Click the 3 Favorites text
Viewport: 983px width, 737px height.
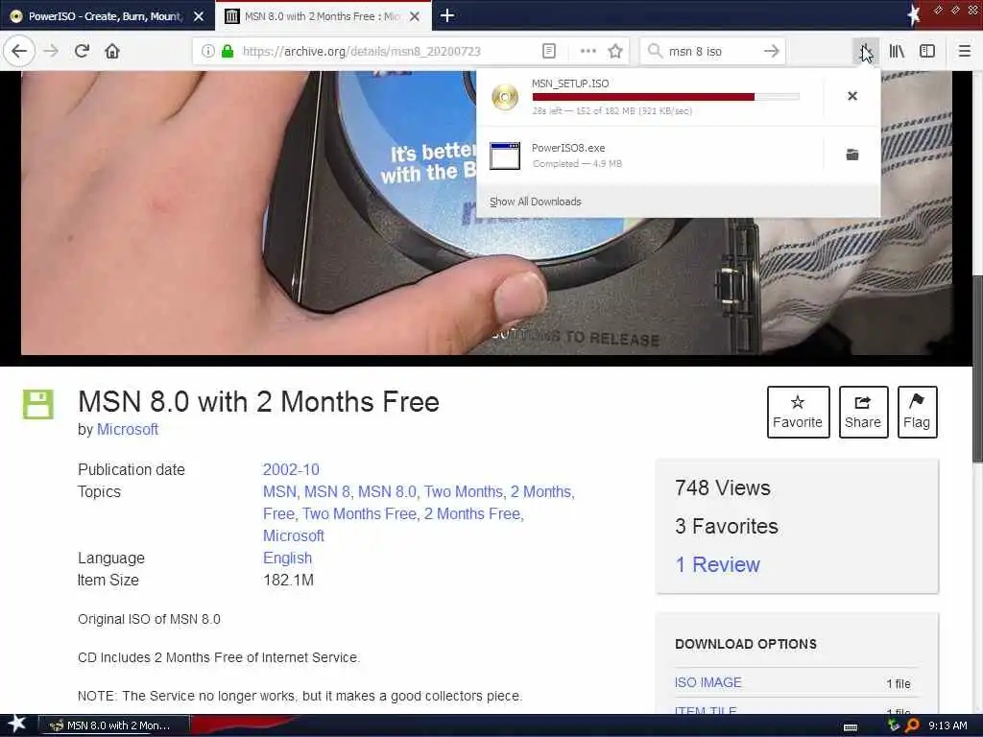(726, 527)
